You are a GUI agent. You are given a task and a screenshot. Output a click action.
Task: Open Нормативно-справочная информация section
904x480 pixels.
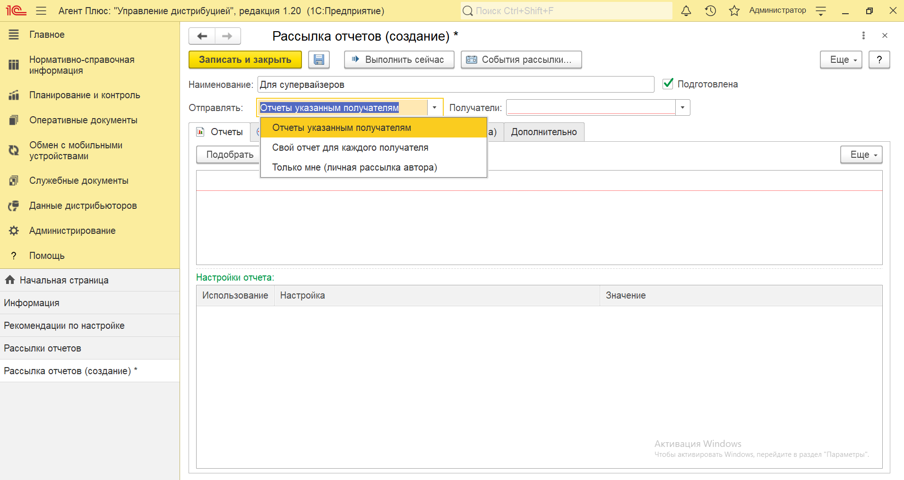(x=90, y=65)
